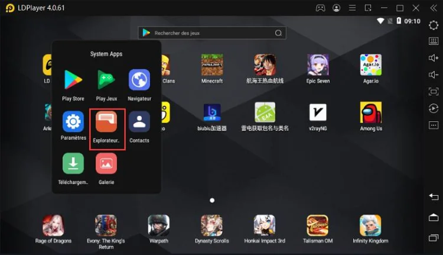Open the Explorateur file manager app
The image size is (443, 255).
(x=106, y=122)
